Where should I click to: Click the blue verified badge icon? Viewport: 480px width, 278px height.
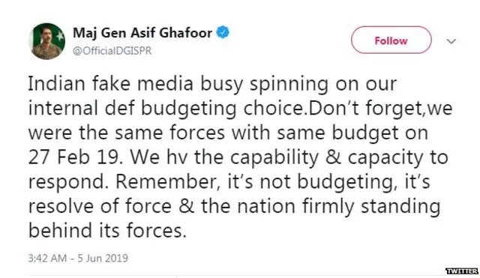point(223,32)
